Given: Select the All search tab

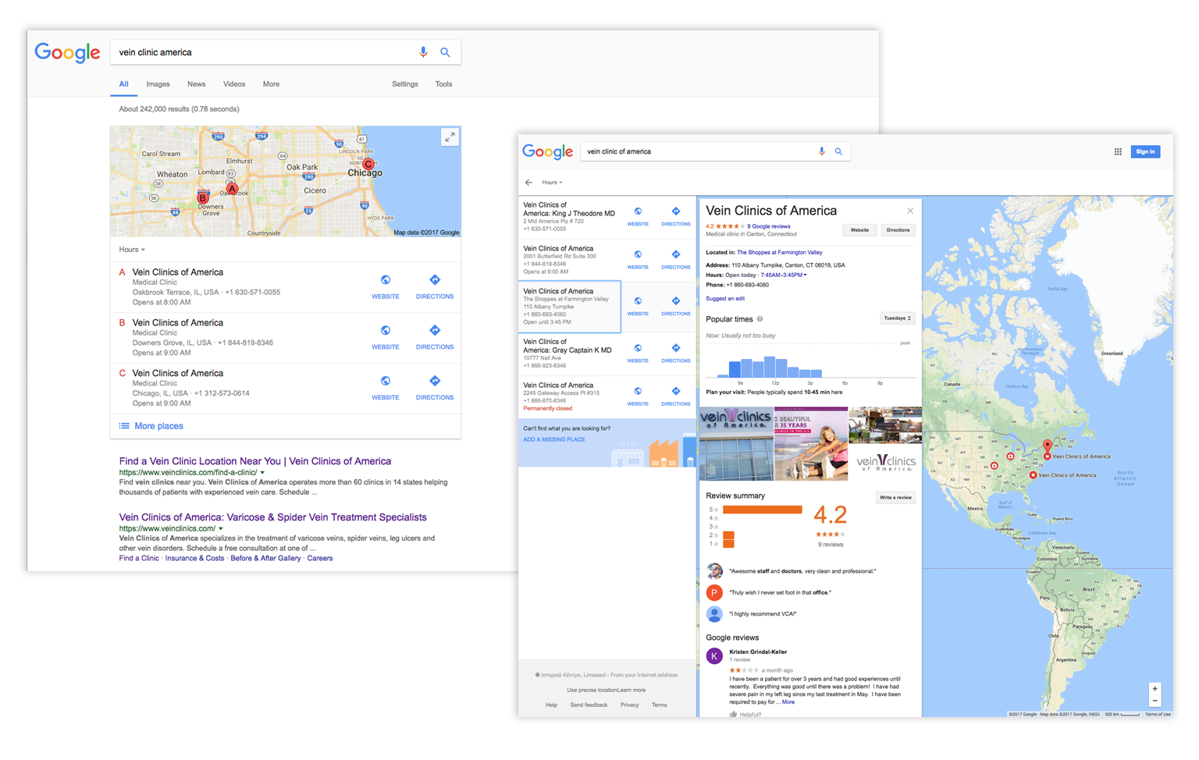Looking at the screenshot, I should point(123,84).
